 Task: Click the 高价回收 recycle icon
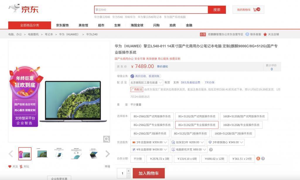click(x=132, y=76)
